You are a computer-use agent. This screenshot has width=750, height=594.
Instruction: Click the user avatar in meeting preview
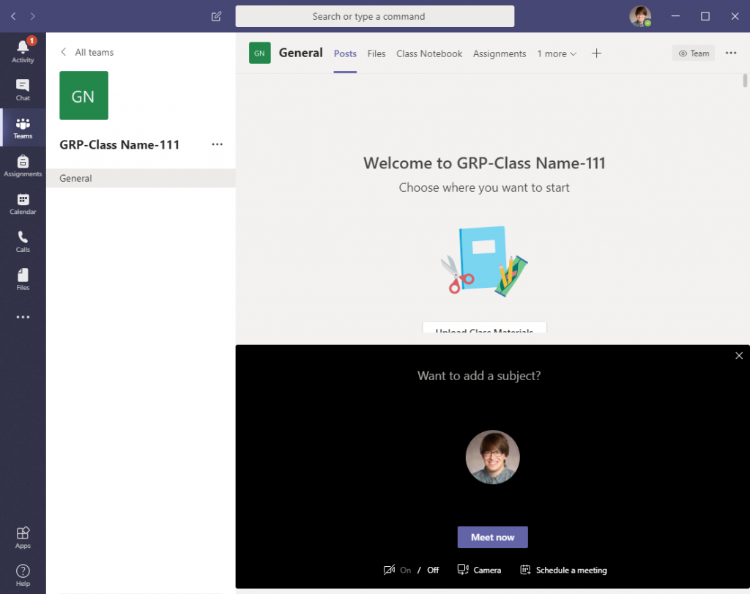click(493, 457)
